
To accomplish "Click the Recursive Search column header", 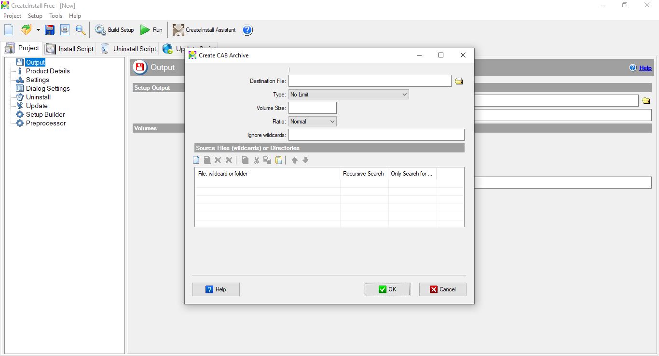I will click(x=364, y=174).
